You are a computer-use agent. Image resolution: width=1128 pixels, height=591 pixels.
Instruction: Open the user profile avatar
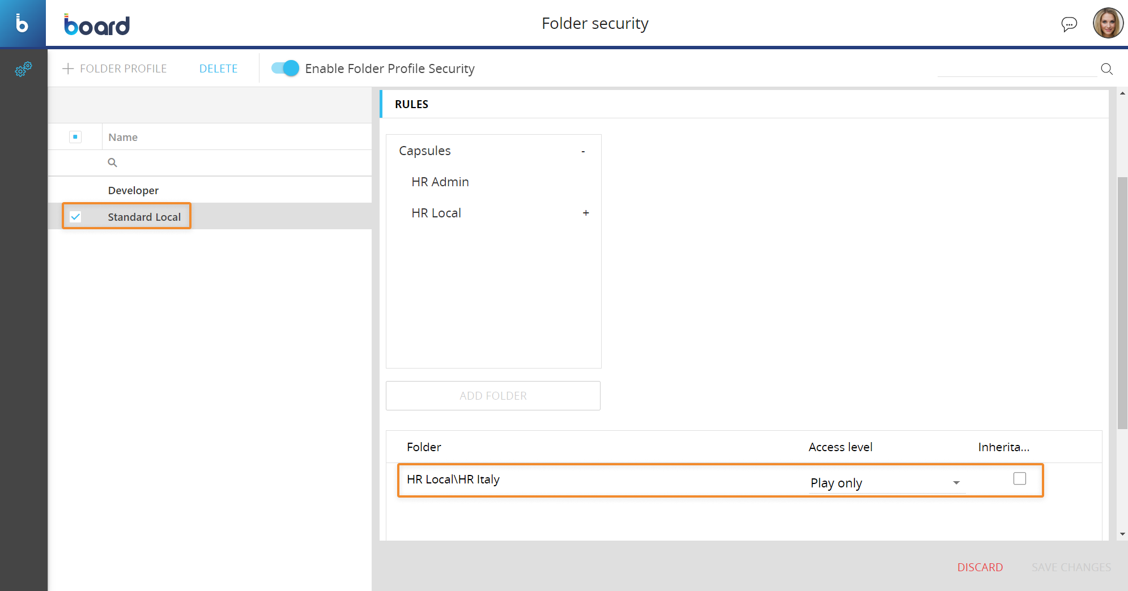1108,23
